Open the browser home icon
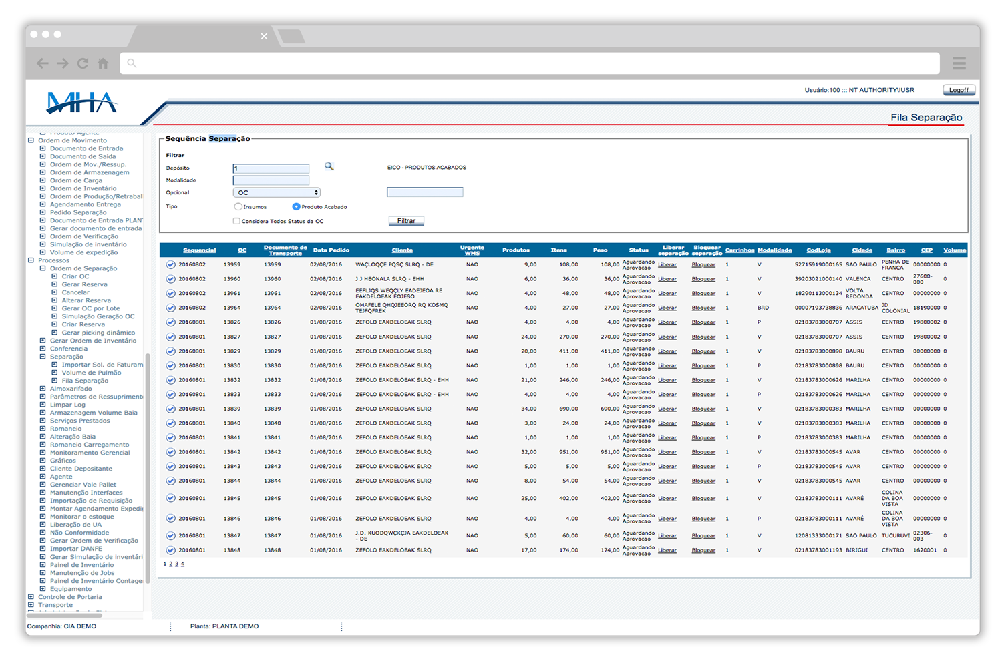The height and width of the screenshot is (661, 1002). 103,63
